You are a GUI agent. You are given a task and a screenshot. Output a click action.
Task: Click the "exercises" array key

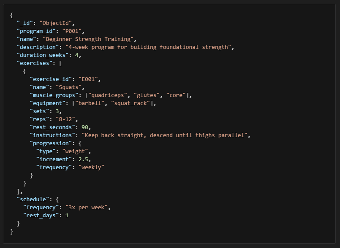pos(34,63)
